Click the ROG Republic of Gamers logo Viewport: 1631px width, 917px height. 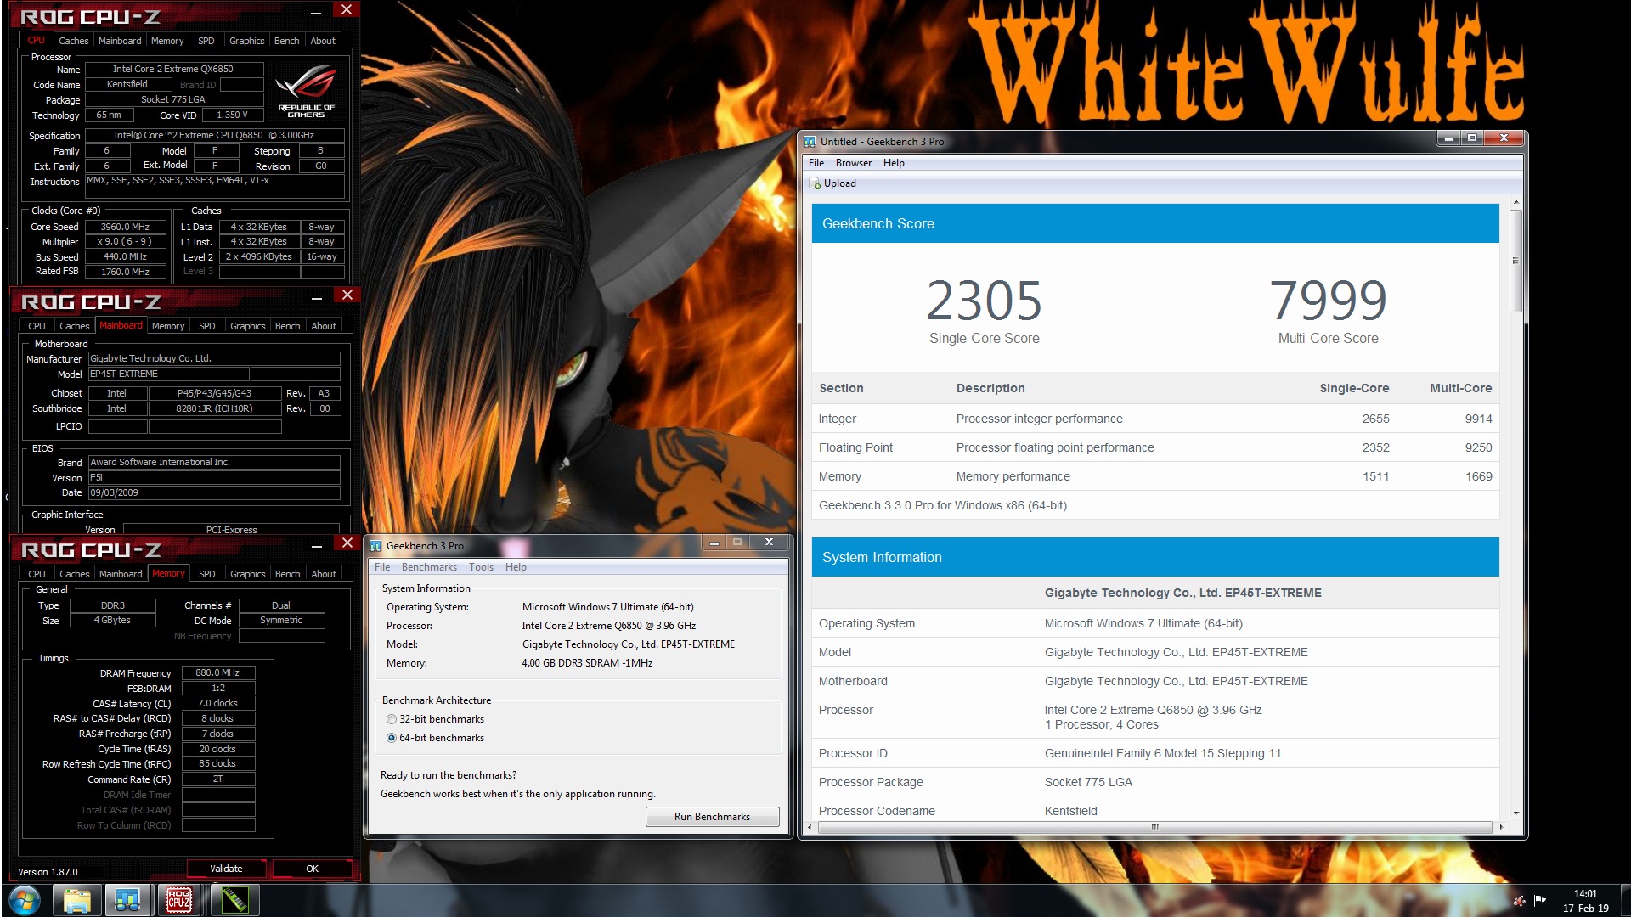pyautogui.click(x=306, y=92)
